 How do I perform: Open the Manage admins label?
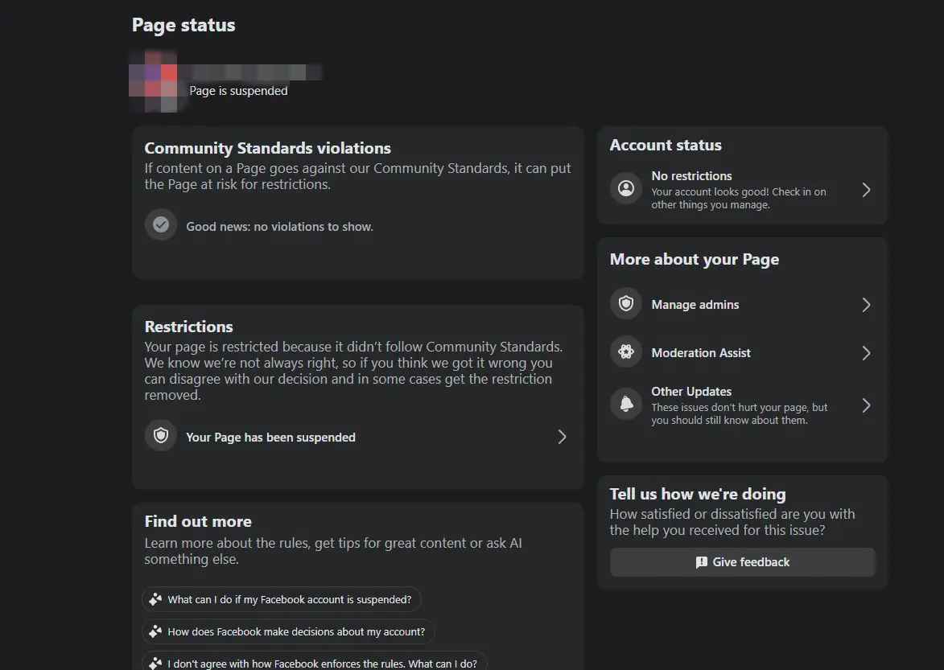695,305
